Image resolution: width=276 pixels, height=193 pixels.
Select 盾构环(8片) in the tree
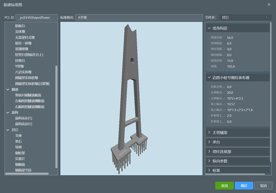24,124
